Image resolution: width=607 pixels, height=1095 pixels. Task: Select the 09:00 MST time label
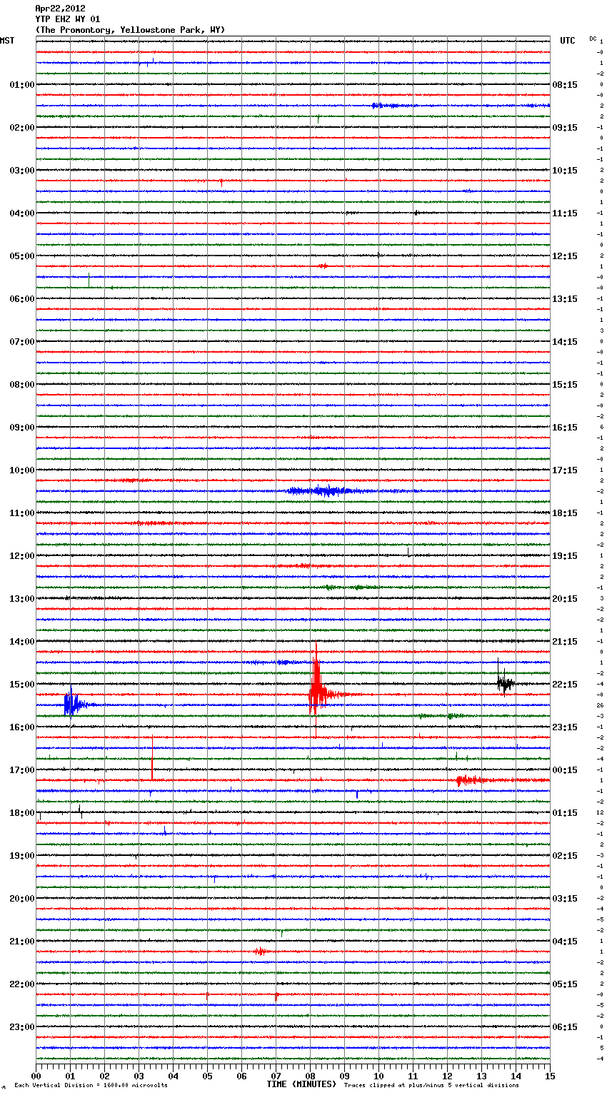21,428
